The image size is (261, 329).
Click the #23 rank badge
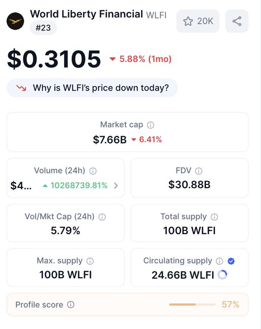43,28
